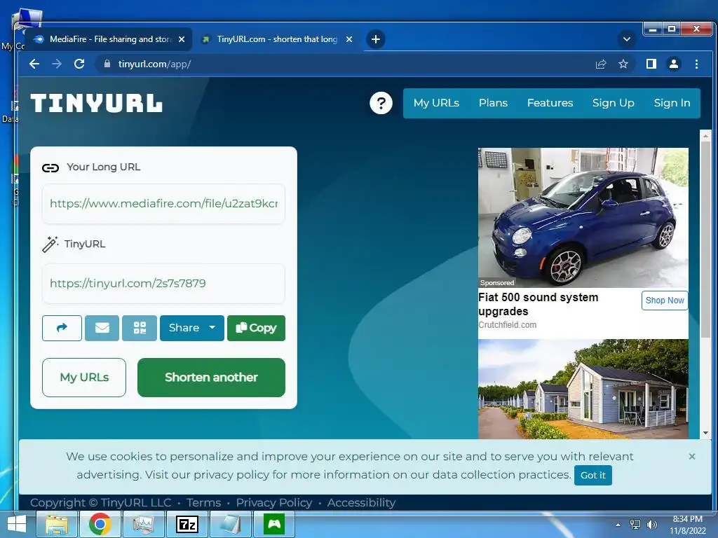Open the share-this-page icon in the address bar
The width and height of the screenshot is (718, 538).
coord(601,64)
